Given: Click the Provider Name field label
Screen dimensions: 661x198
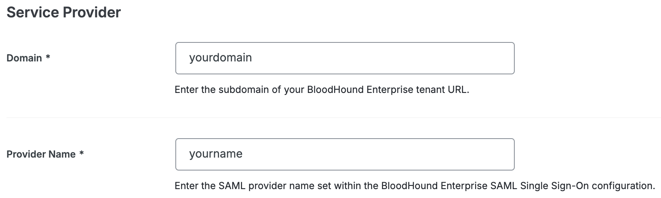Looking at the screenshot, I should point(41,154).
